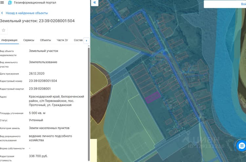Switch to the Сервисы tab
The height and width of the screenshot is (162, 246).
pyautogui.click(x=29, y=40)
